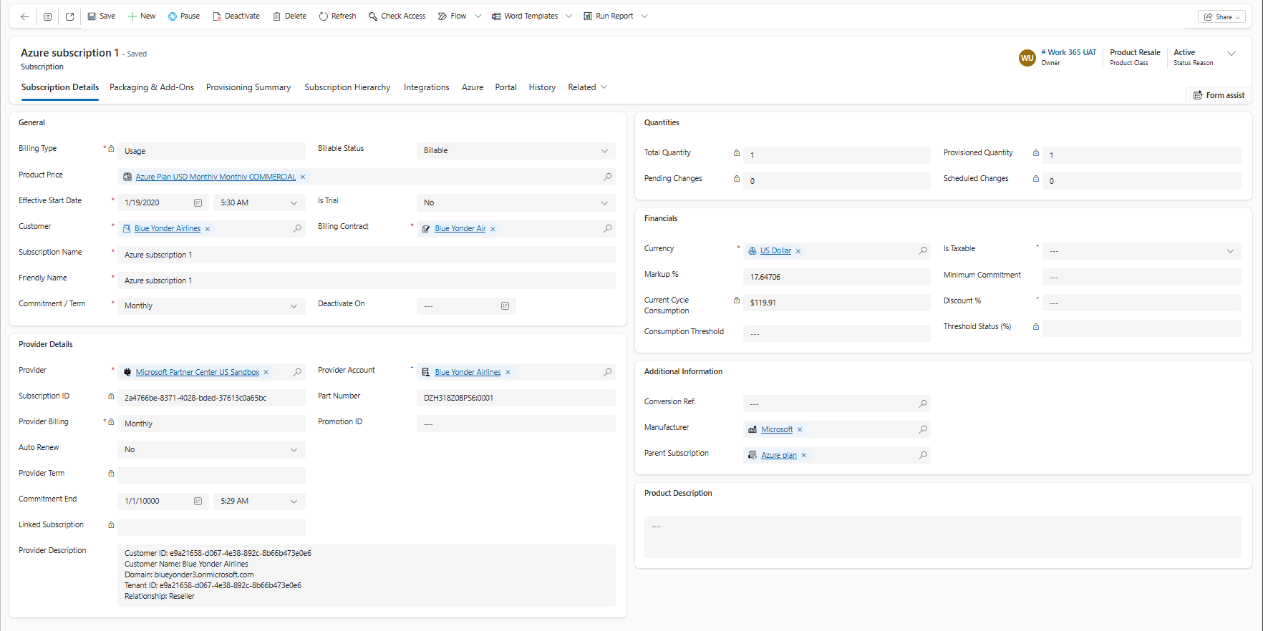Image resolution: width=1263 pixels, height=631 pixels.
Task: Open the Is Taxable dropdown
Action: click(1141, 251)
